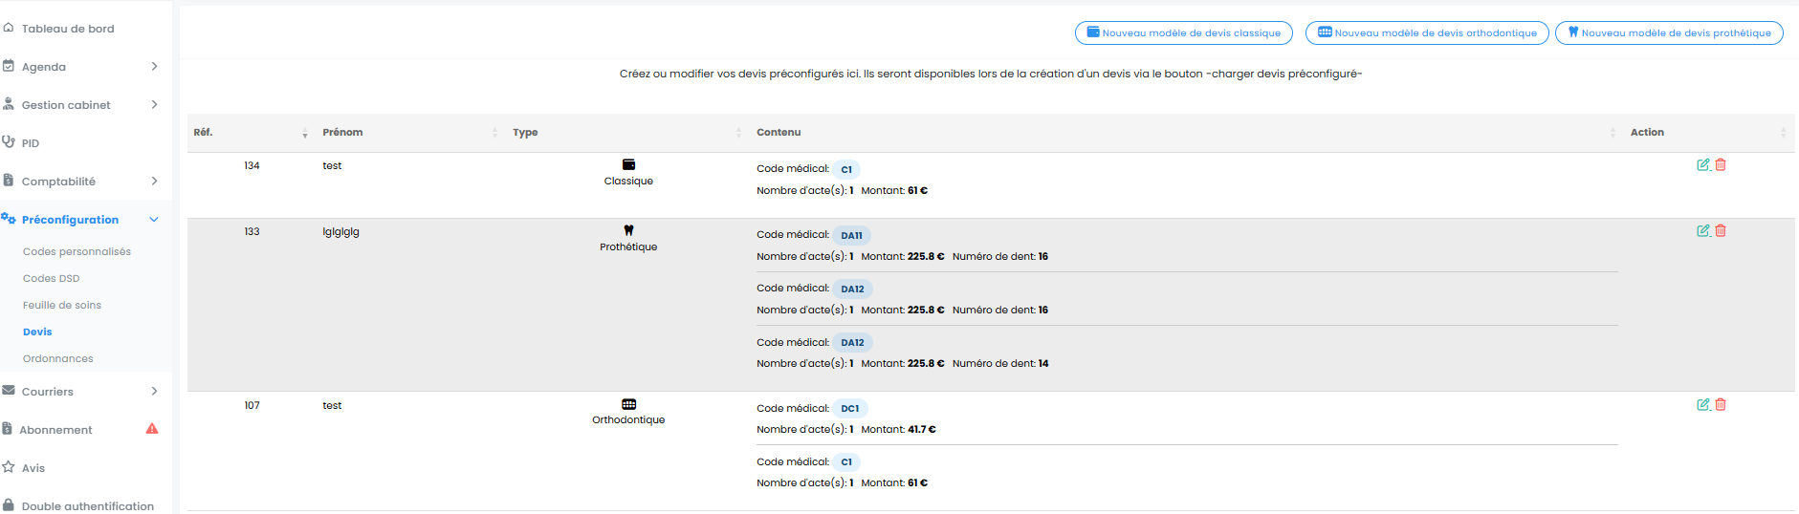The width and height of the screenshot is (1799, 514).
Task: Go to Feuille de soins page
Action: tap(62, 306)
